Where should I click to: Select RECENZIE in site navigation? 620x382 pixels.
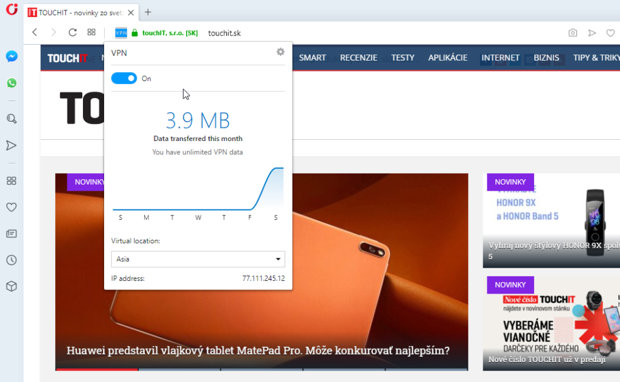358,58
